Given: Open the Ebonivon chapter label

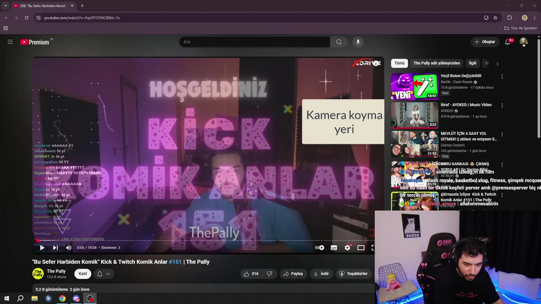Looking at the screenshot, I should coord(111,248).
